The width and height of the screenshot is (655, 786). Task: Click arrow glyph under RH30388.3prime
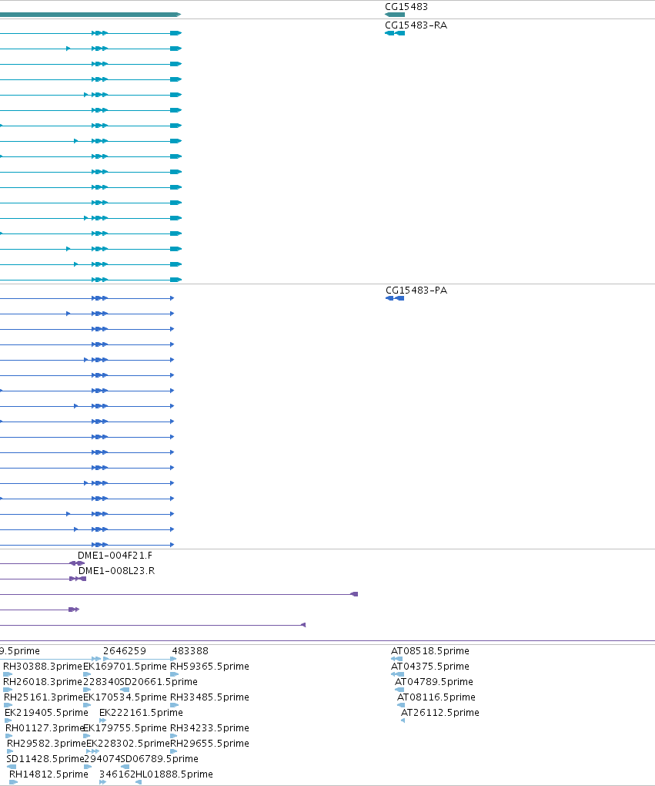[x=8, y=674]
